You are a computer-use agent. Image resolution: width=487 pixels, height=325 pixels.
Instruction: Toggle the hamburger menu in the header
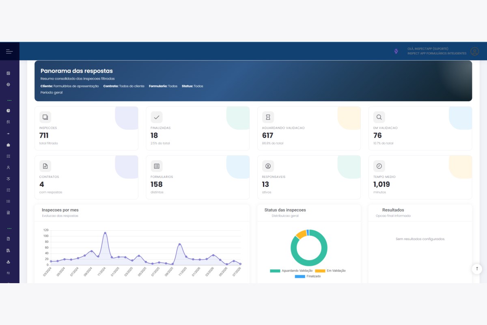pyautogui.click(x=9, y=52)
